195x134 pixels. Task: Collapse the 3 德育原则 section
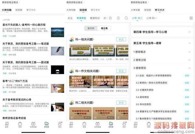tap(189, 68)
